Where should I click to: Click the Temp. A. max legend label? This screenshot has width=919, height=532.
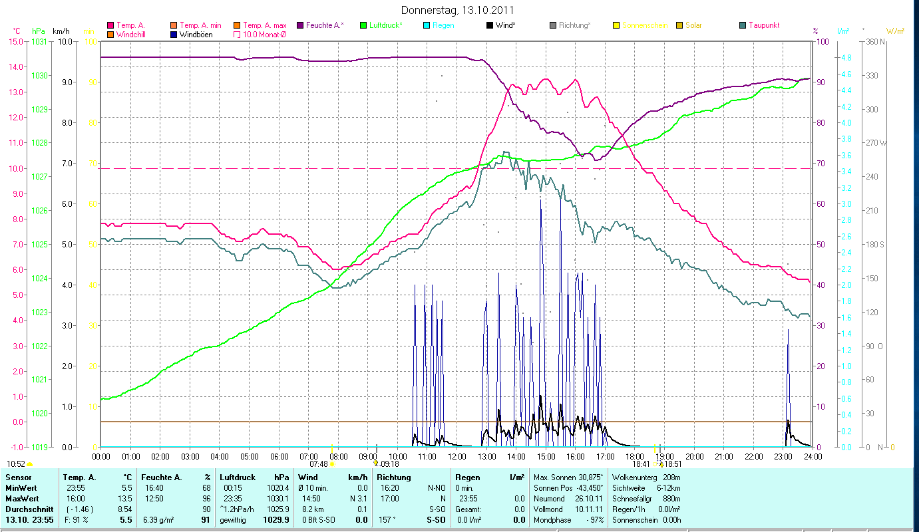264,25
